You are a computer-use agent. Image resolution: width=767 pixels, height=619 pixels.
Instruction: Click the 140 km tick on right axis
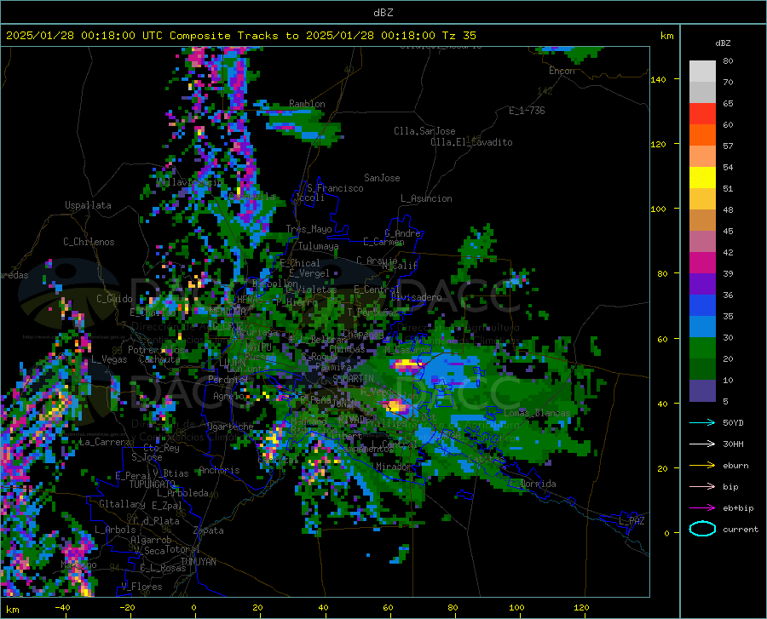[658, 79]
